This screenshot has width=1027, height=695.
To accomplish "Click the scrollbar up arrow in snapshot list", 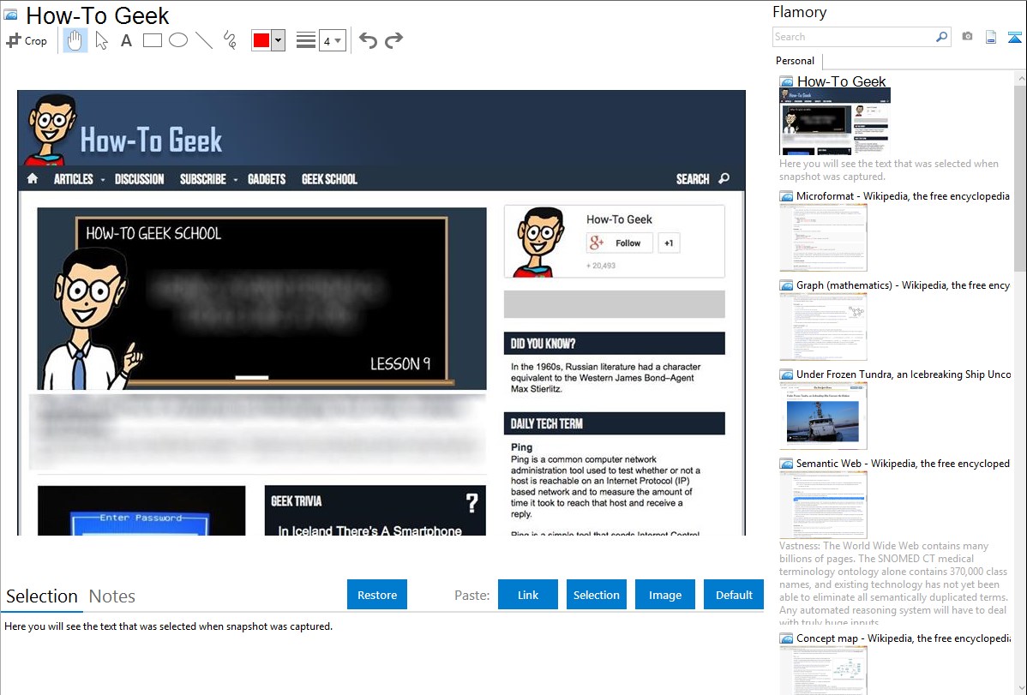I will pos(1020,78).
